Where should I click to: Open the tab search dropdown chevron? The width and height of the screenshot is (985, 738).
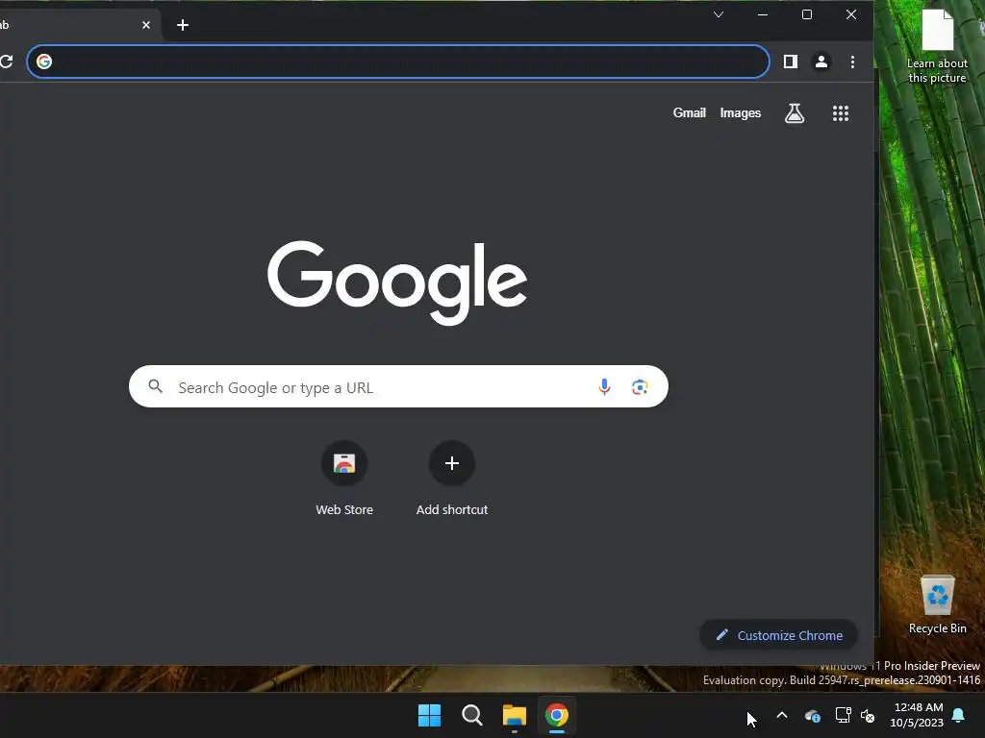[719, 14]
